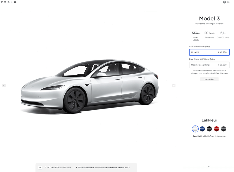Open the NL region language menu
234x172 pixels.
(228, 2)
